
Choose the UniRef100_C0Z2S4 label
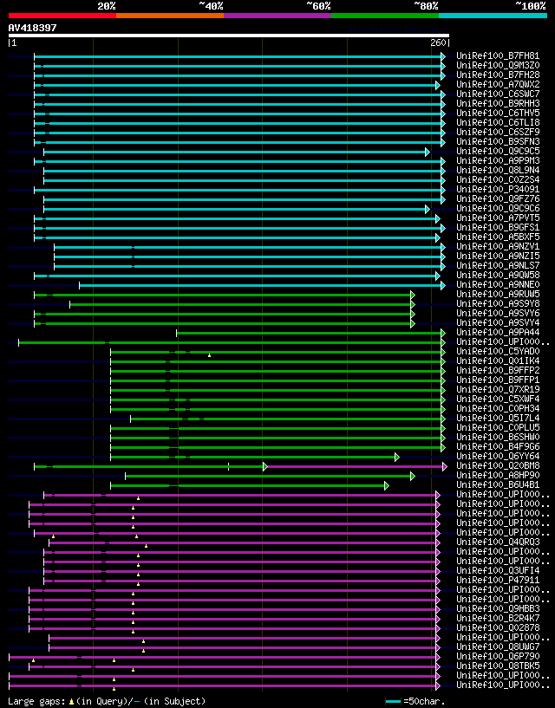(498, 179)
